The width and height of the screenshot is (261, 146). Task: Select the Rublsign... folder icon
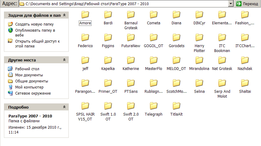click(x=154, y=83)
